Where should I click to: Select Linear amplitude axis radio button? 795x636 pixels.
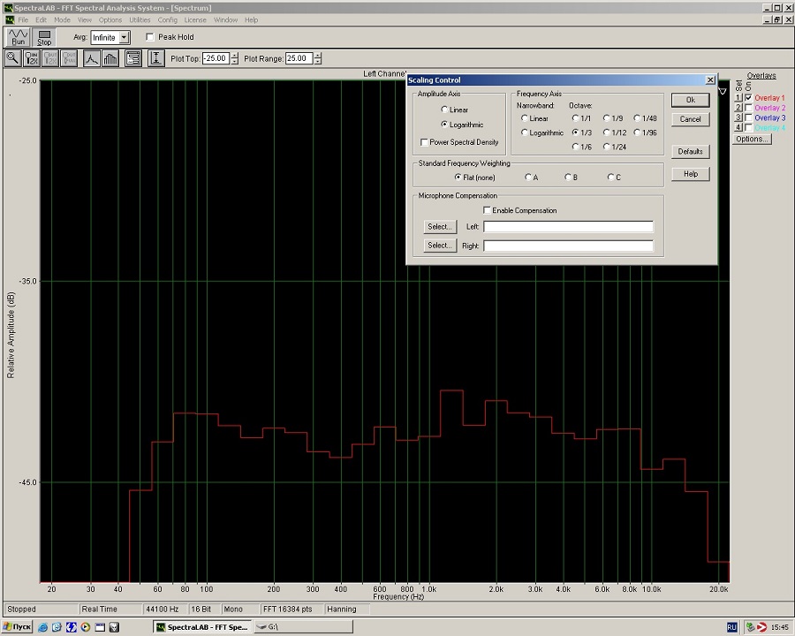[x=444, y=110]
